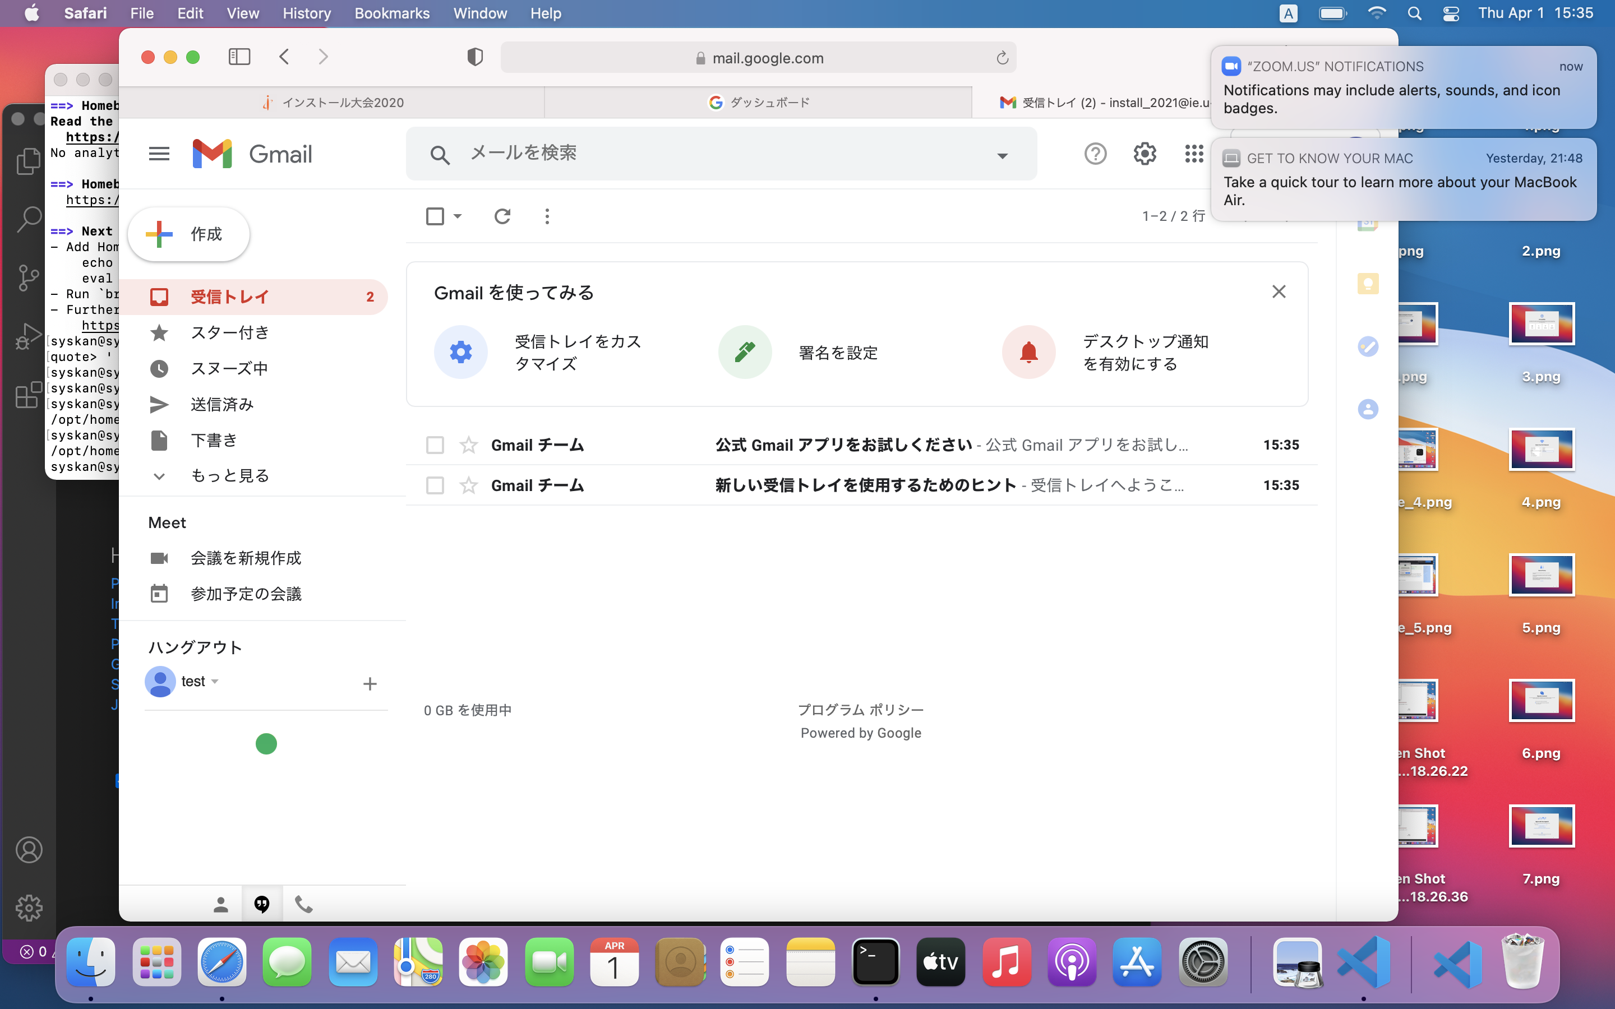Click the 作成 compose button
The height and width of the screenshot is (1009, 1615).
point(189,234)
